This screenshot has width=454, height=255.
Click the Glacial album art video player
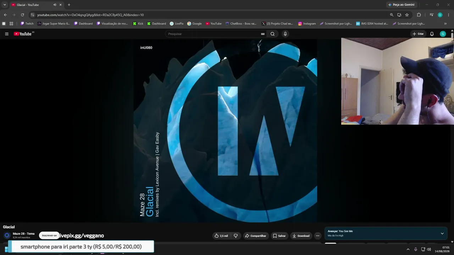tap(225, 131)
